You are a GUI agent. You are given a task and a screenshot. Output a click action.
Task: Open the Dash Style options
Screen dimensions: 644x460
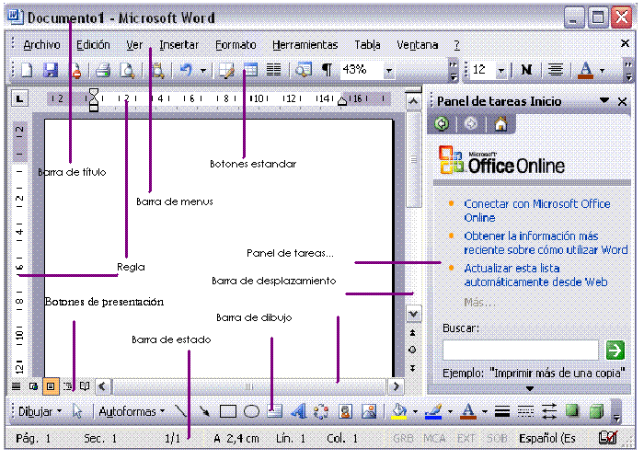tap(525, 411)
